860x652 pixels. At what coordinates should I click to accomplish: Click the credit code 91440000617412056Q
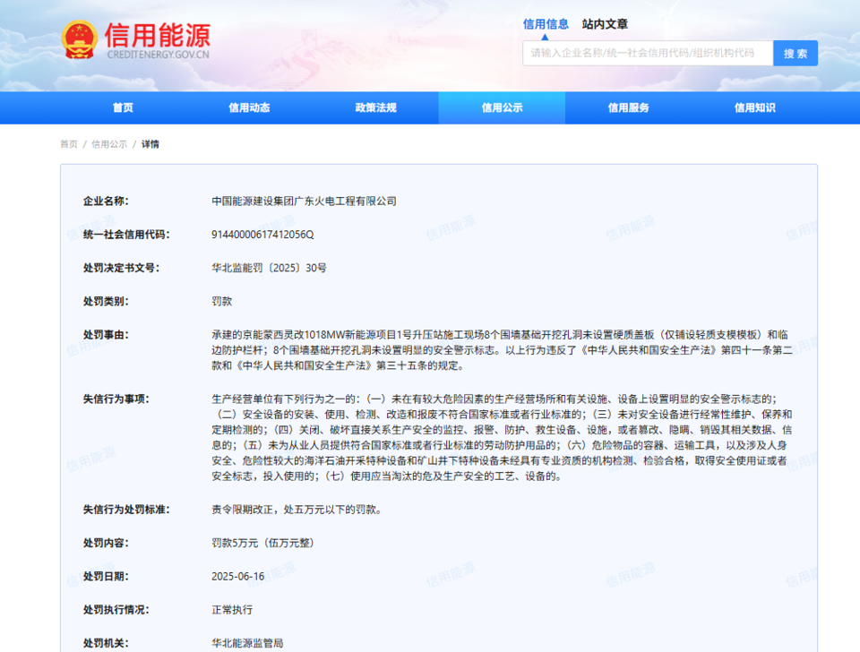tap(262, 235)
